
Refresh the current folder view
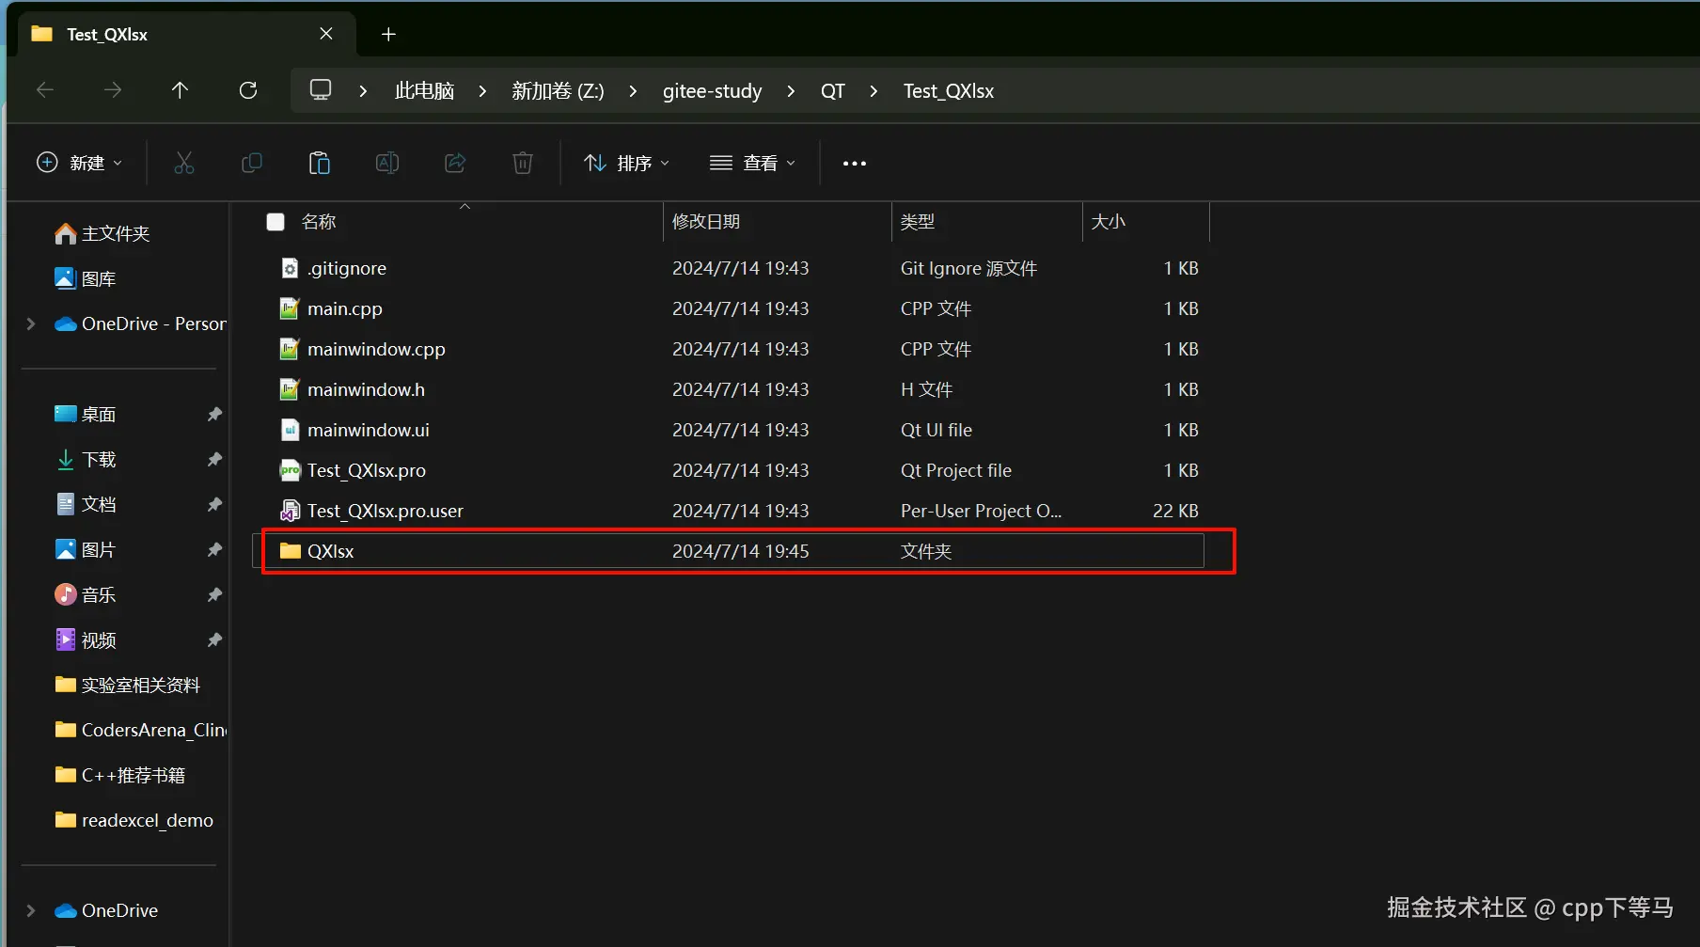click(248, 90)
